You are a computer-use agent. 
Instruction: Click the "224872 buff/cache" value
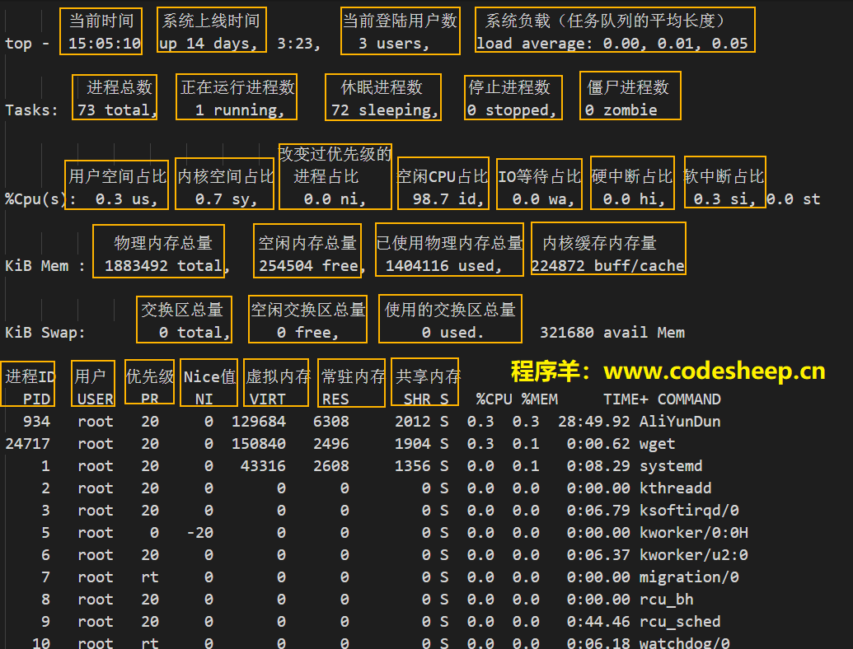coord(608,266)
